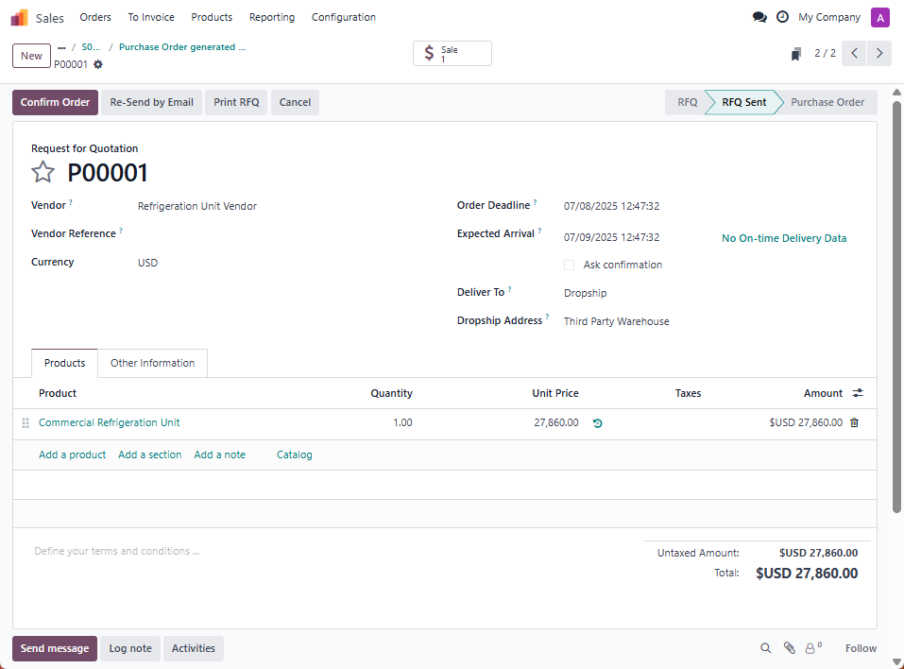Click the Add a product link
This screenshot has width=904, height=669.
(x=72, y=455)
